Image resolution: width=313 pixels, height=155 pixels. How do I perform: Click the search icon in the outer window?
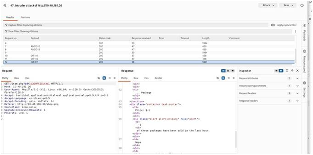point(311,2)
